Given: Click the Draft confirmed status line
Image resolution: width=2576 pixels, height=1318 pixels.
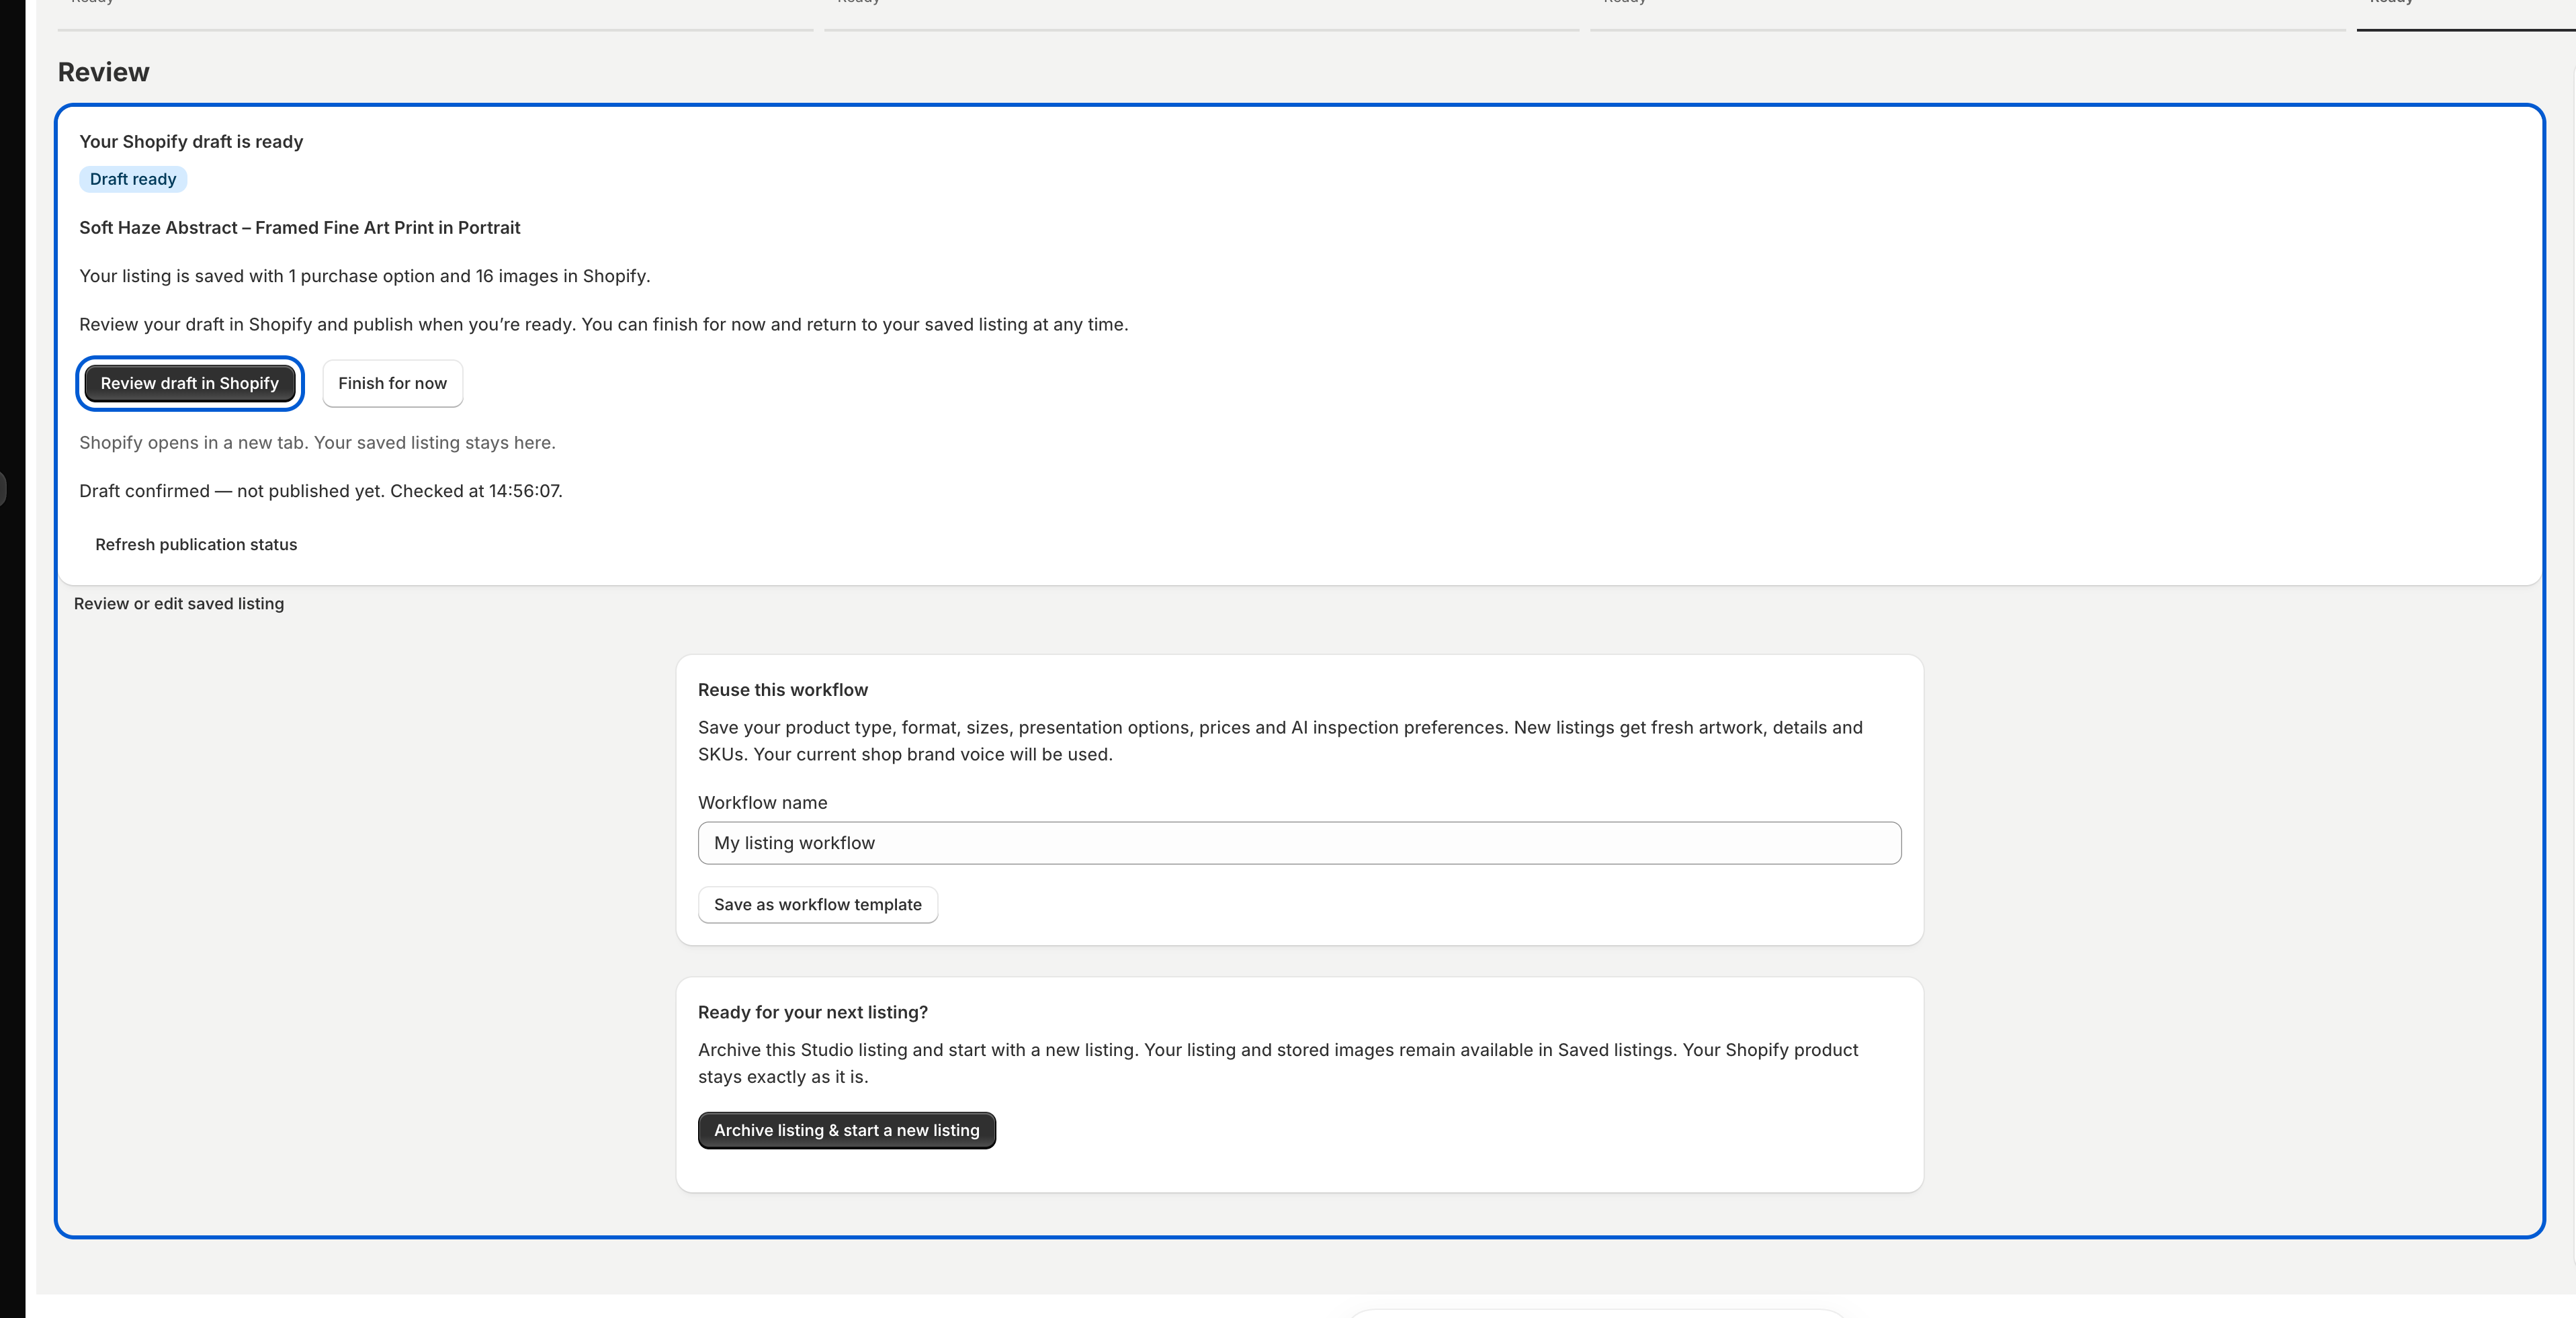Looking at the screenshot, I should pos(321,491).
